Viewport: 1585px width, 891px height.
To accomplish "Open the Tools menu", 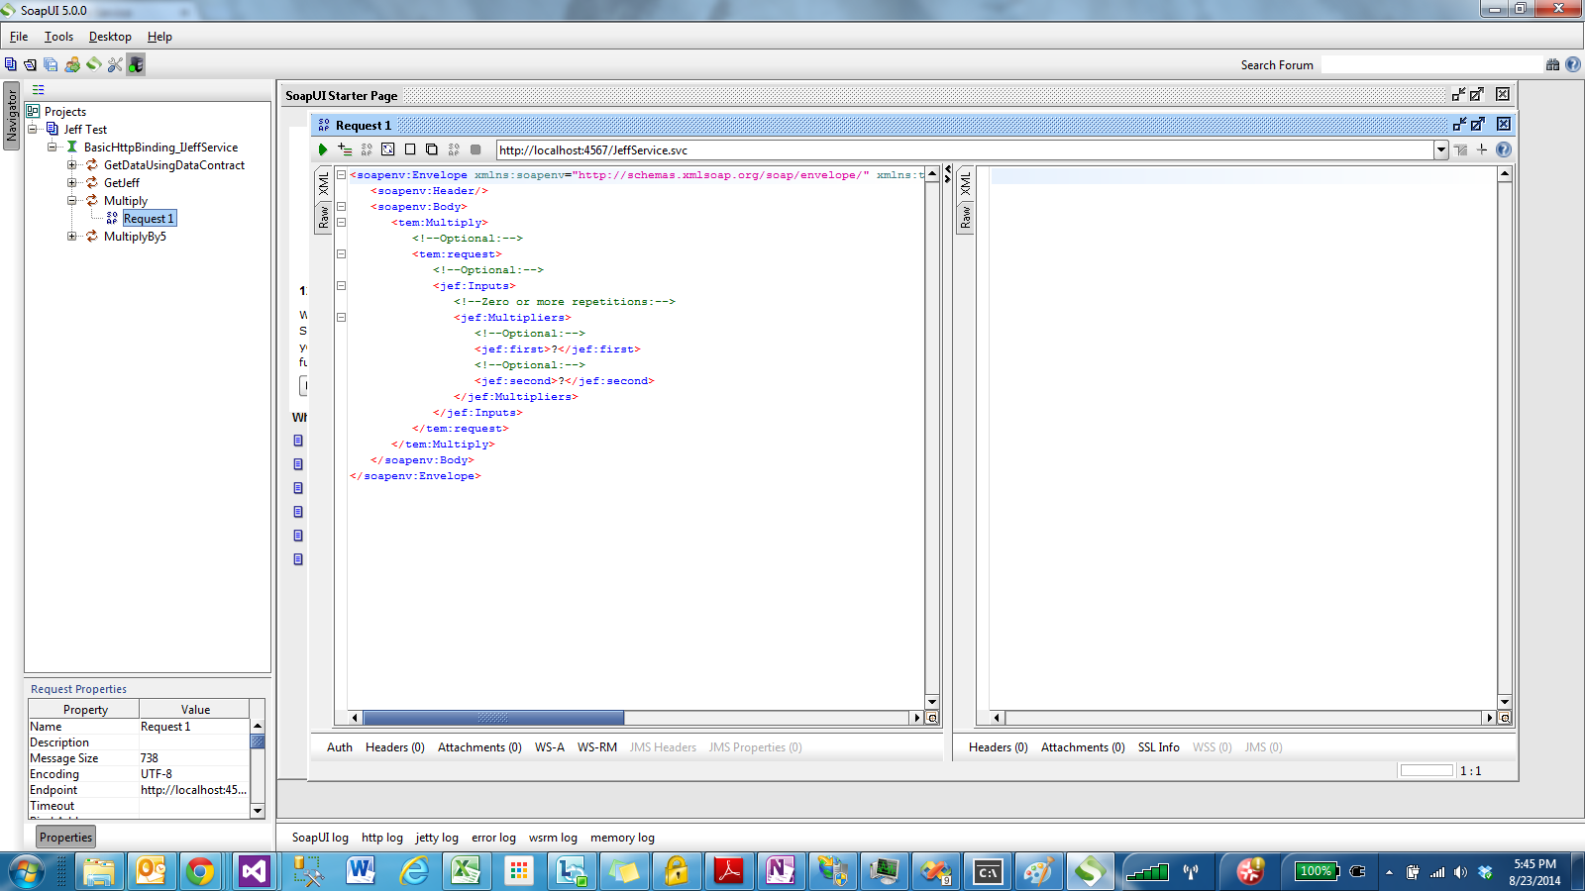I will (x=57, y=37).
